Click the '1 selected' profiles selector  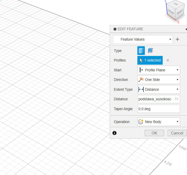150,60
